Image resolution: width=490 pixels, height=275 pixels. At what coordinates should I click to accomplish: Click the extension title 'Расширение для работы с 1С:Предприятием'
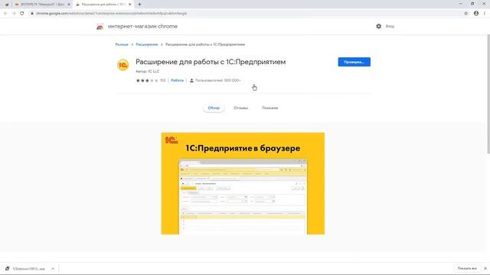click(x=211, y=62)
